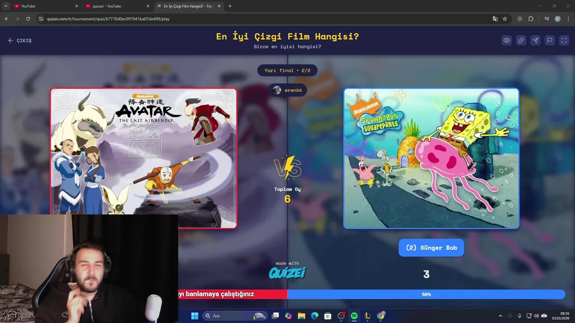
Task: Bookmark this page with the star
Action: click(x=505, y=19)
